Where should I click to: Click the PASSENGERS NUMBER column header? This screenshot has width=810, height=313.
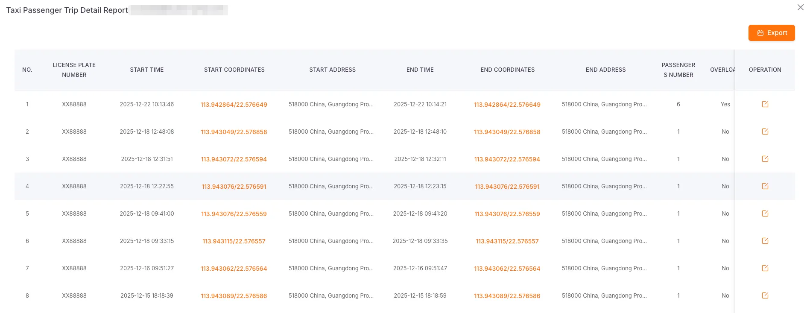pyautogui.click(x=678, y=70)
